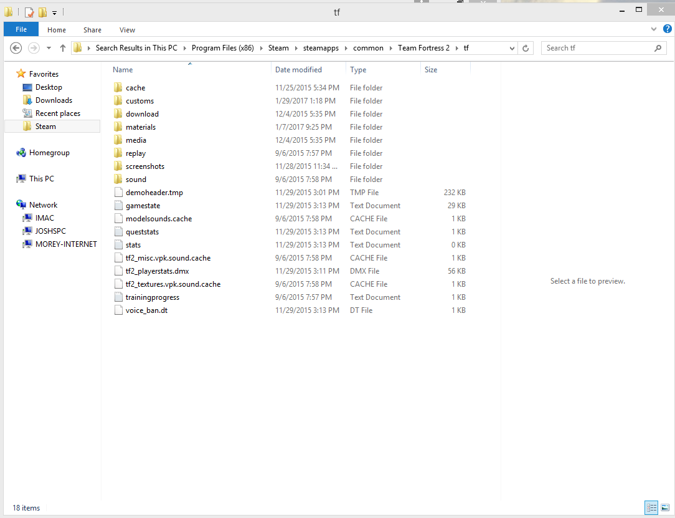
Task: Open the Home ribbon tab
Action: [57, 30]
